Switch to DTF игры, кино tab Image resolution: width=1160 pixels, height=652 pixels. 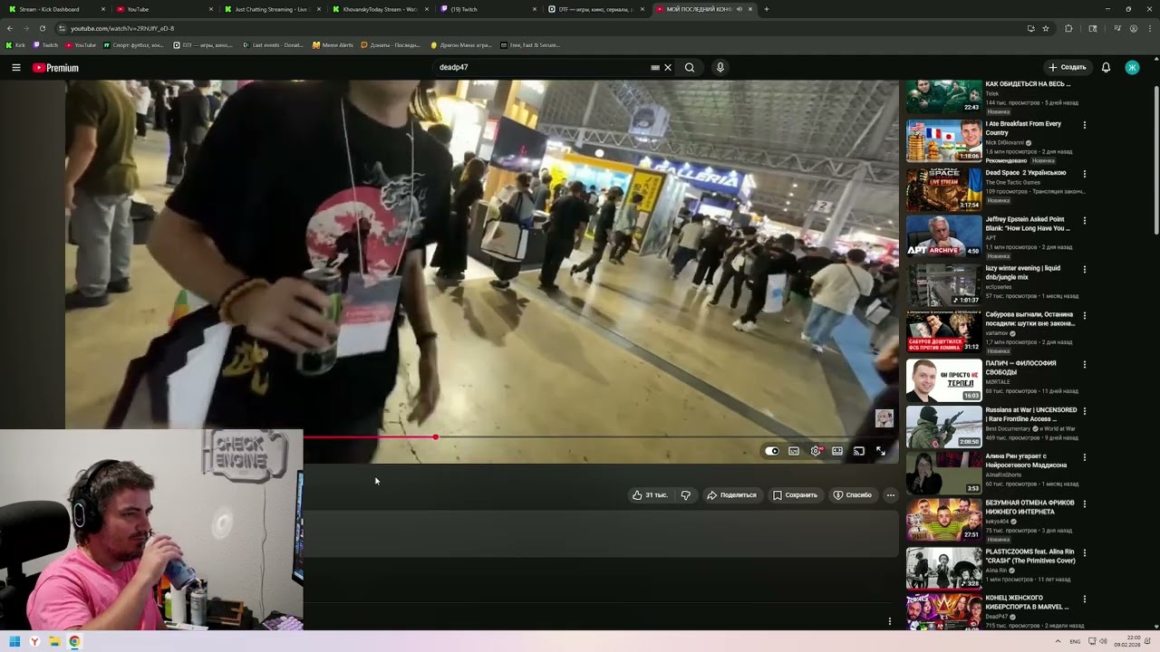(594, 9)
